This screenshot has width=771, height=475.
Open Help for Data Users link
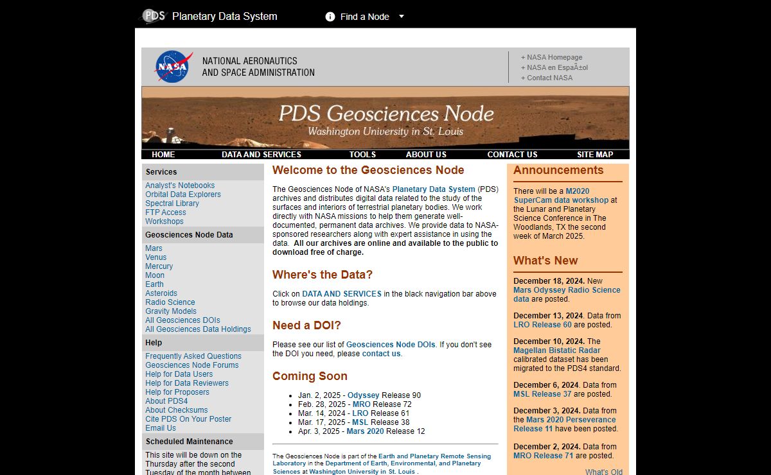point(179,374)
